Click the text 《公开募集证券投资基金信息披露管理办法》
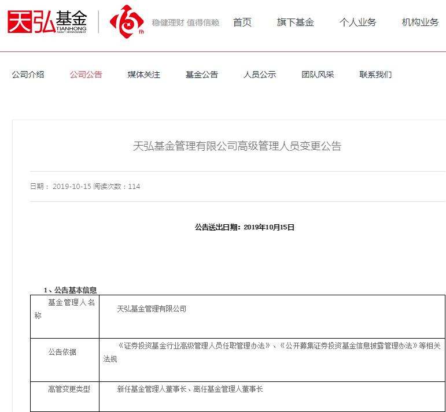This screenshot has height=412, width=446. (x=349, y=346)
